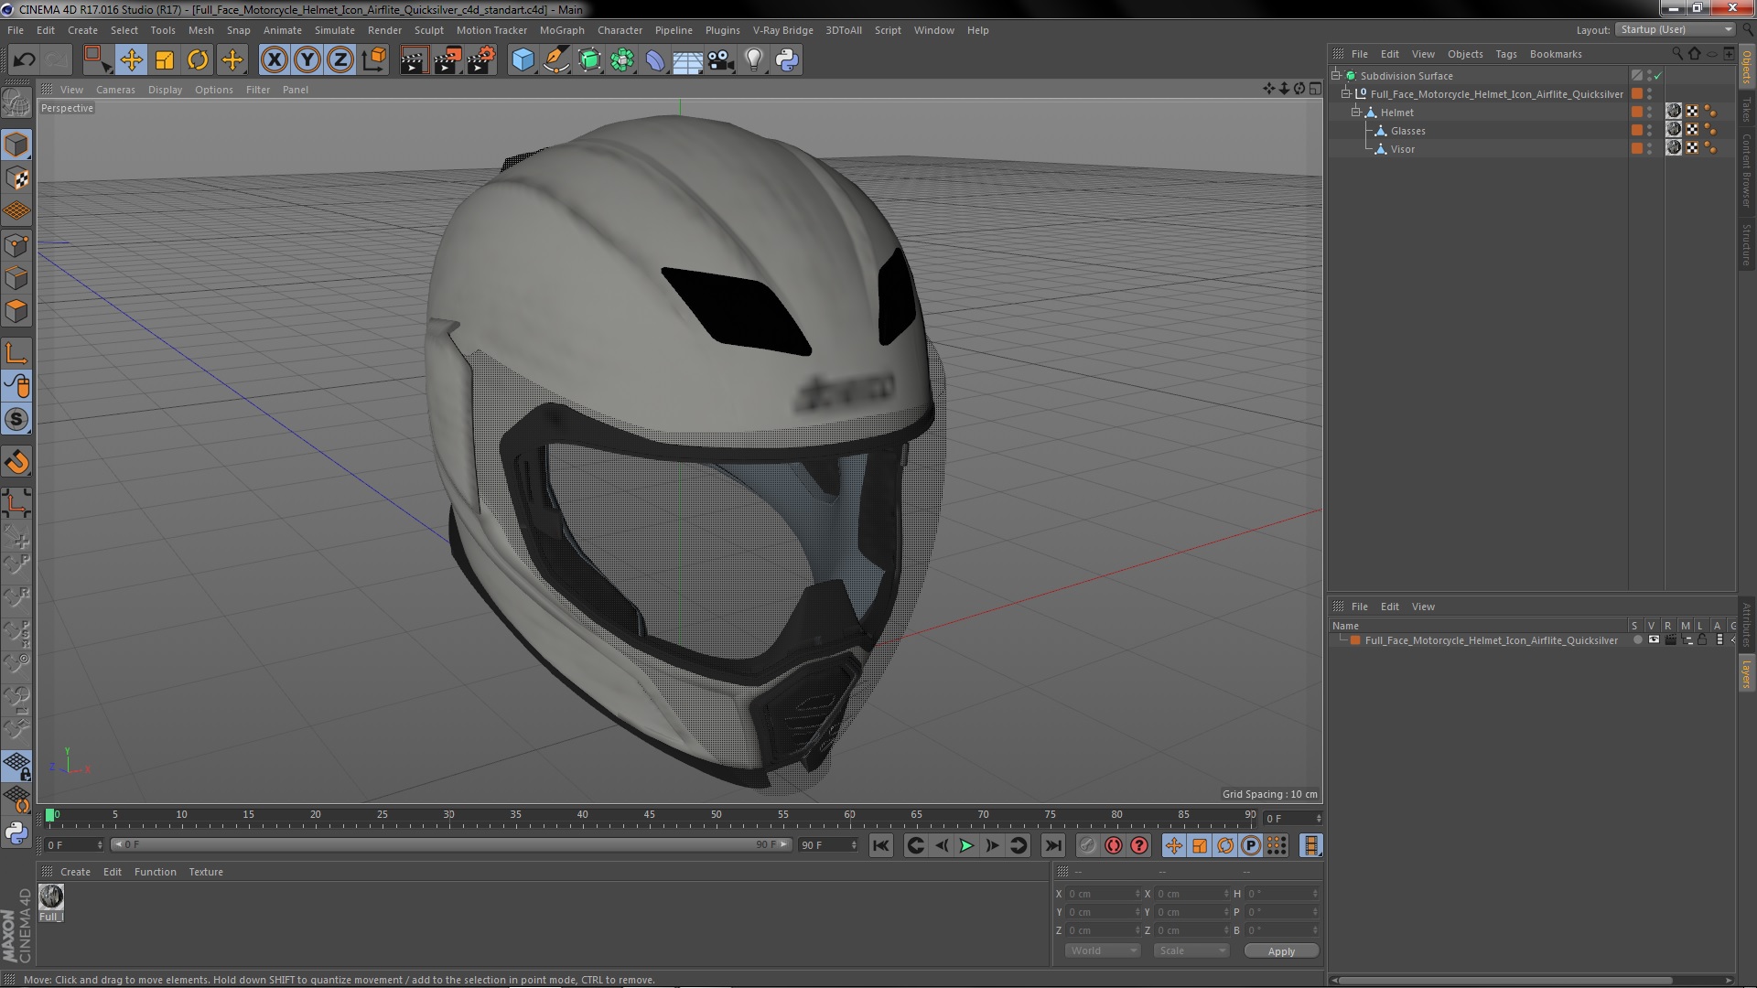Screen dimensions: 1757x988
Task: Open the spline pen tool icon
Action: 555,60
